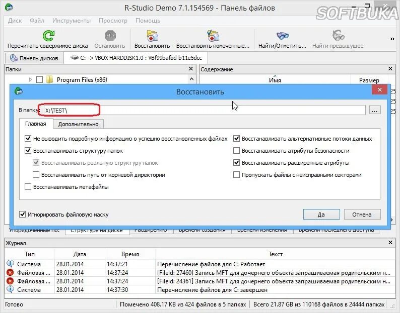Click the Дата column header in Журнал
Viewport: 400px width, 313px height.
(80, 254)
